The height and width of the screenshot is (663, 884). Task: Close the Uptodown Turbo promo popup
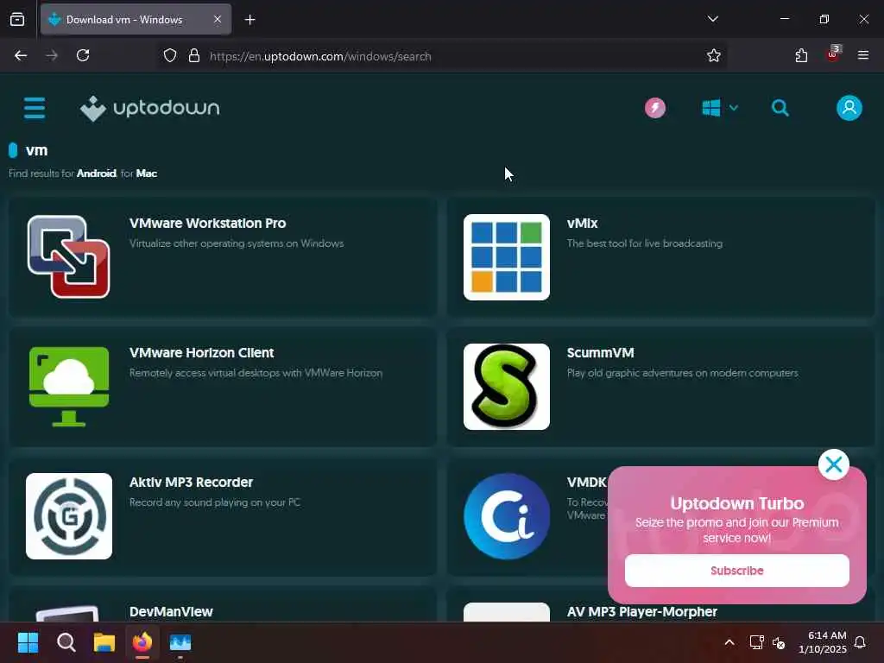pos(833,464)
